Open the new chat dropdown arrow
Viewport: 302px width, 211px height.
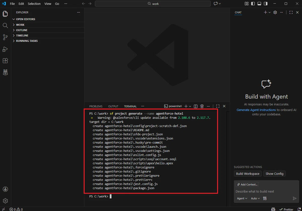pos(270,12)
